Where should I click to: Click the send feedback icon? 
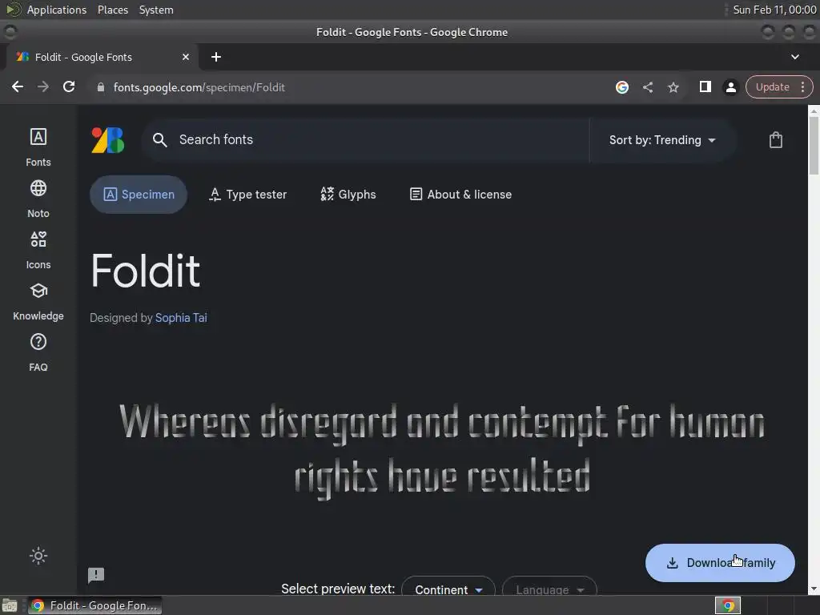click(96, 575)
